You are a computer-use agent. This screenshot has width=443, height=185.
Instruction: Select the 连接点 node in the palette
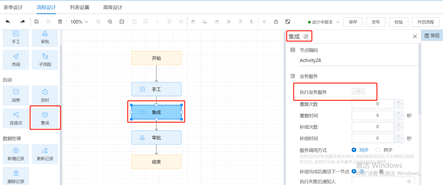coord(16,118)
